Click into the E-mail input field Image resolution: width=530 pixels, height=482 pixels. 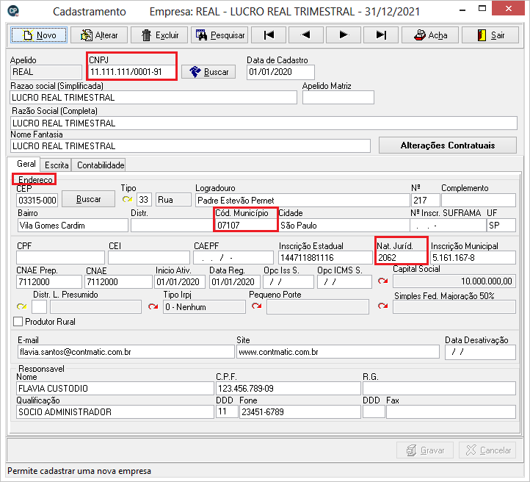(x=123, y=352)
